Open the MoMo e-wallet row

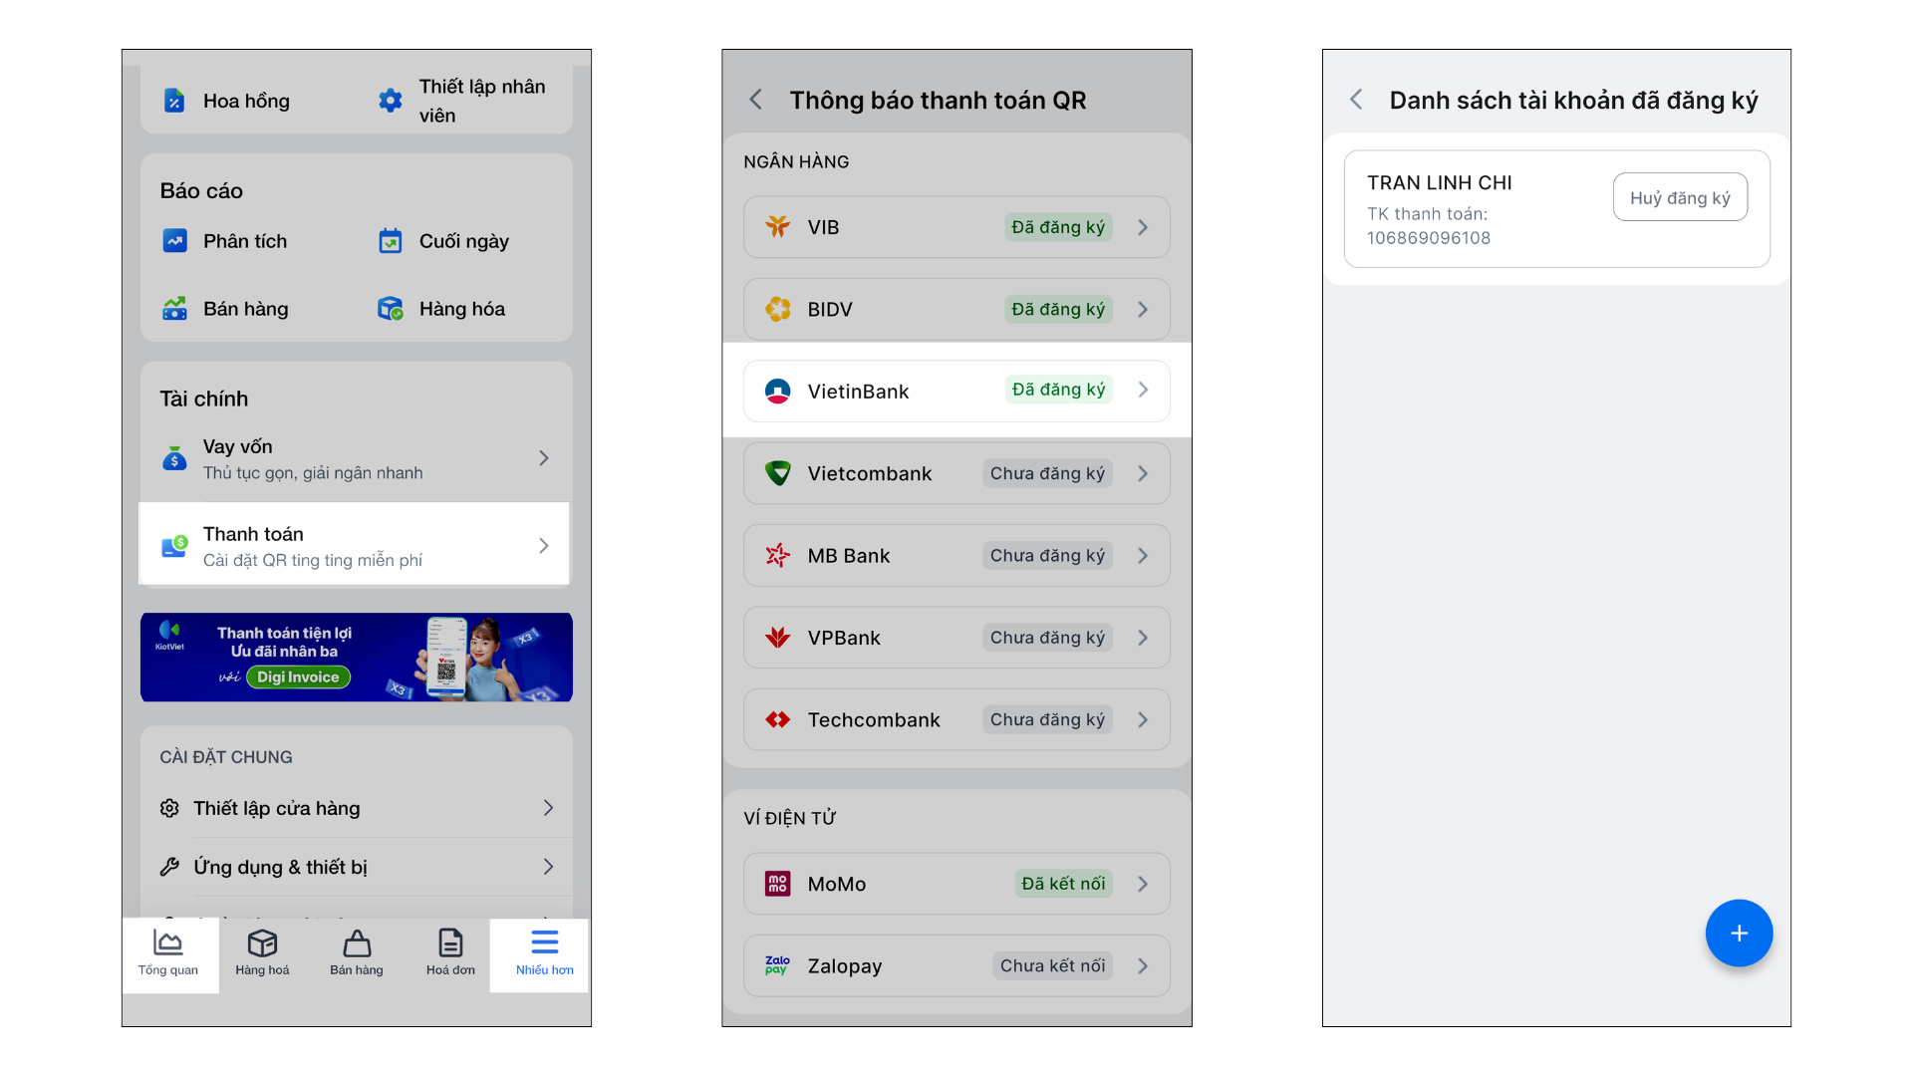[956, 884]
